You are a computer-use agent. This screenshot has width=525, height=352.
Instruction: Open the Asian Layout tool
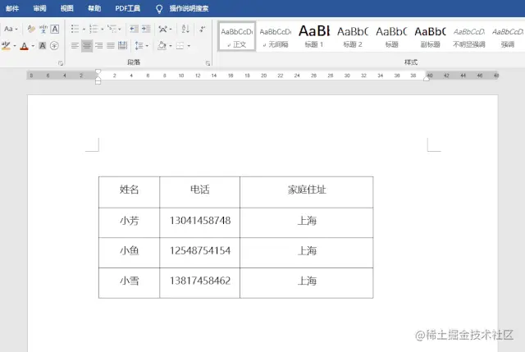tap(162, 30)
